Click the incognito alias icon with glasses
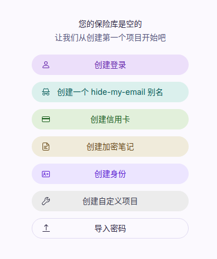Image resolution: width=217 pixels, height=259 pixels. click(46, 92)
